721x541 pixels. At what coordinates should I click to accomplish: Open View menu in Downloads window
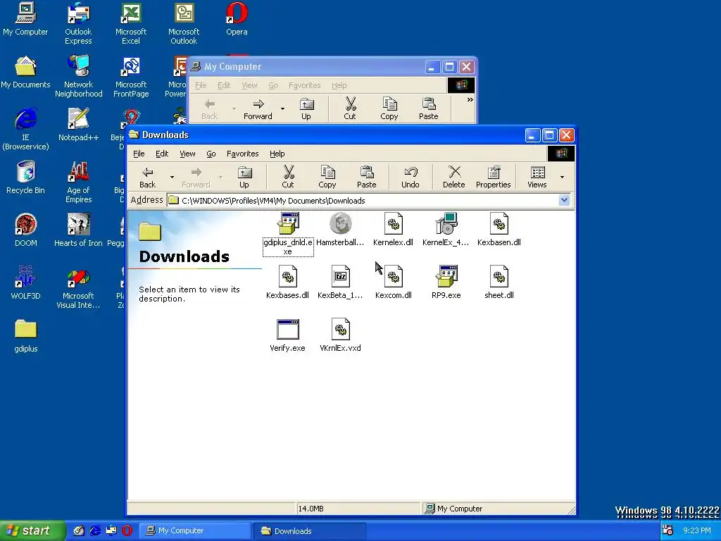click(187, 154)
